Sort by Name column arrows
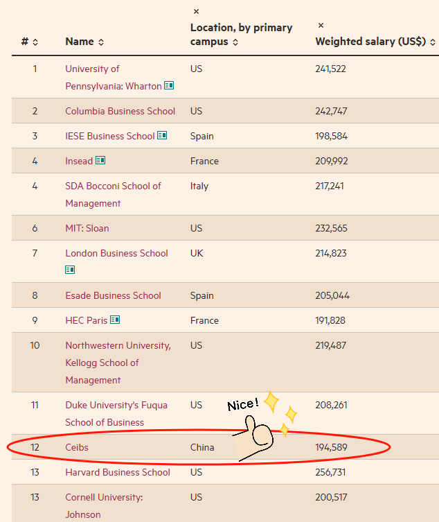The width and height of the screenshot is (439, 522). (101, 42)
